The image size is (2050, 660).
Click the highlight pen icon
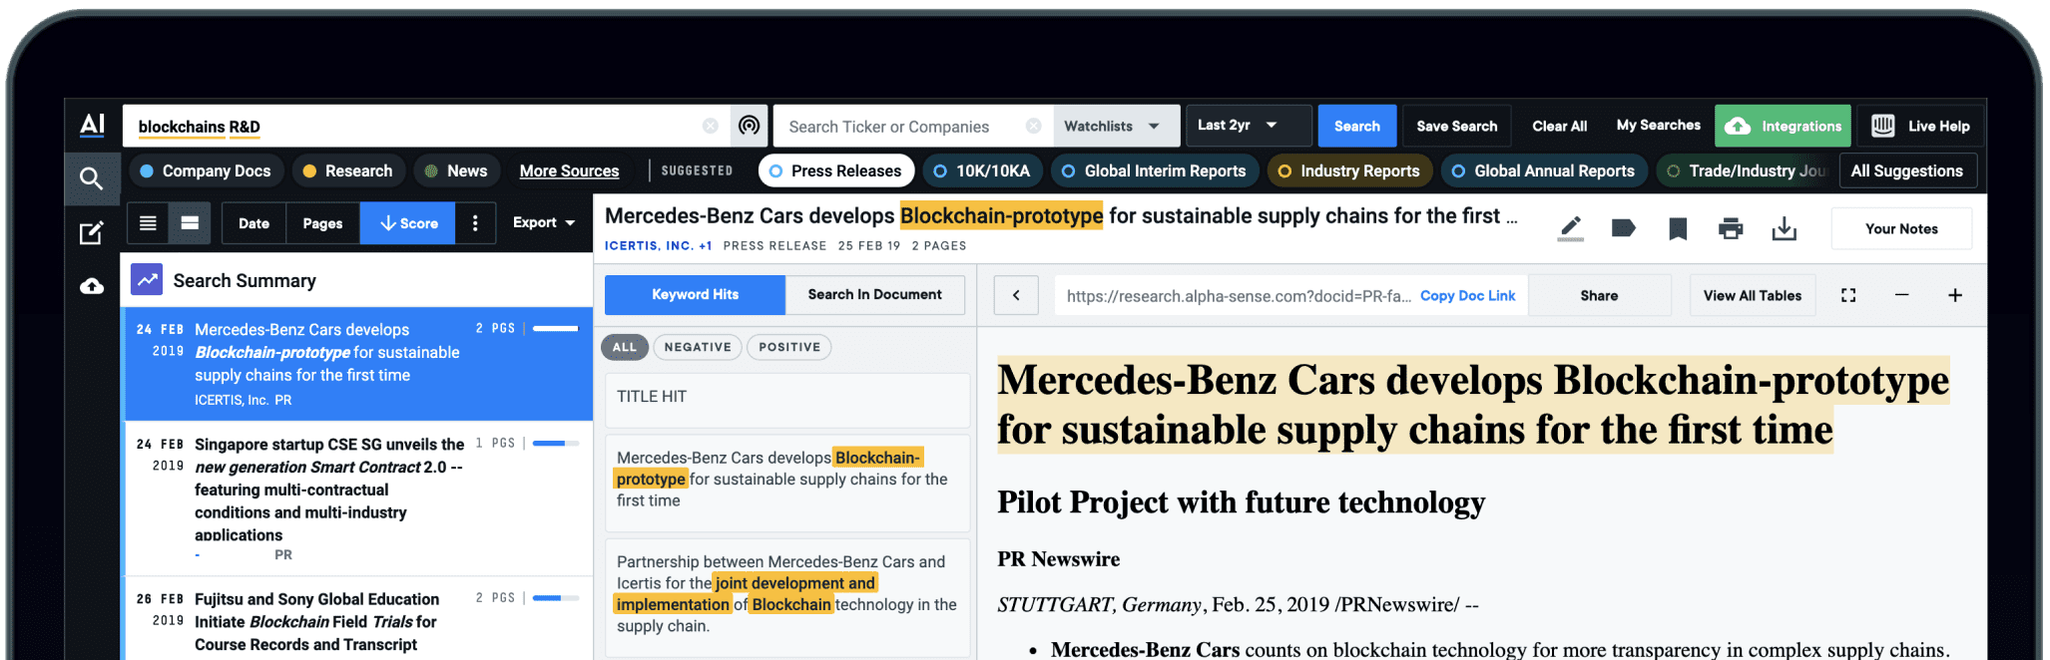[x=1570, y=228]
